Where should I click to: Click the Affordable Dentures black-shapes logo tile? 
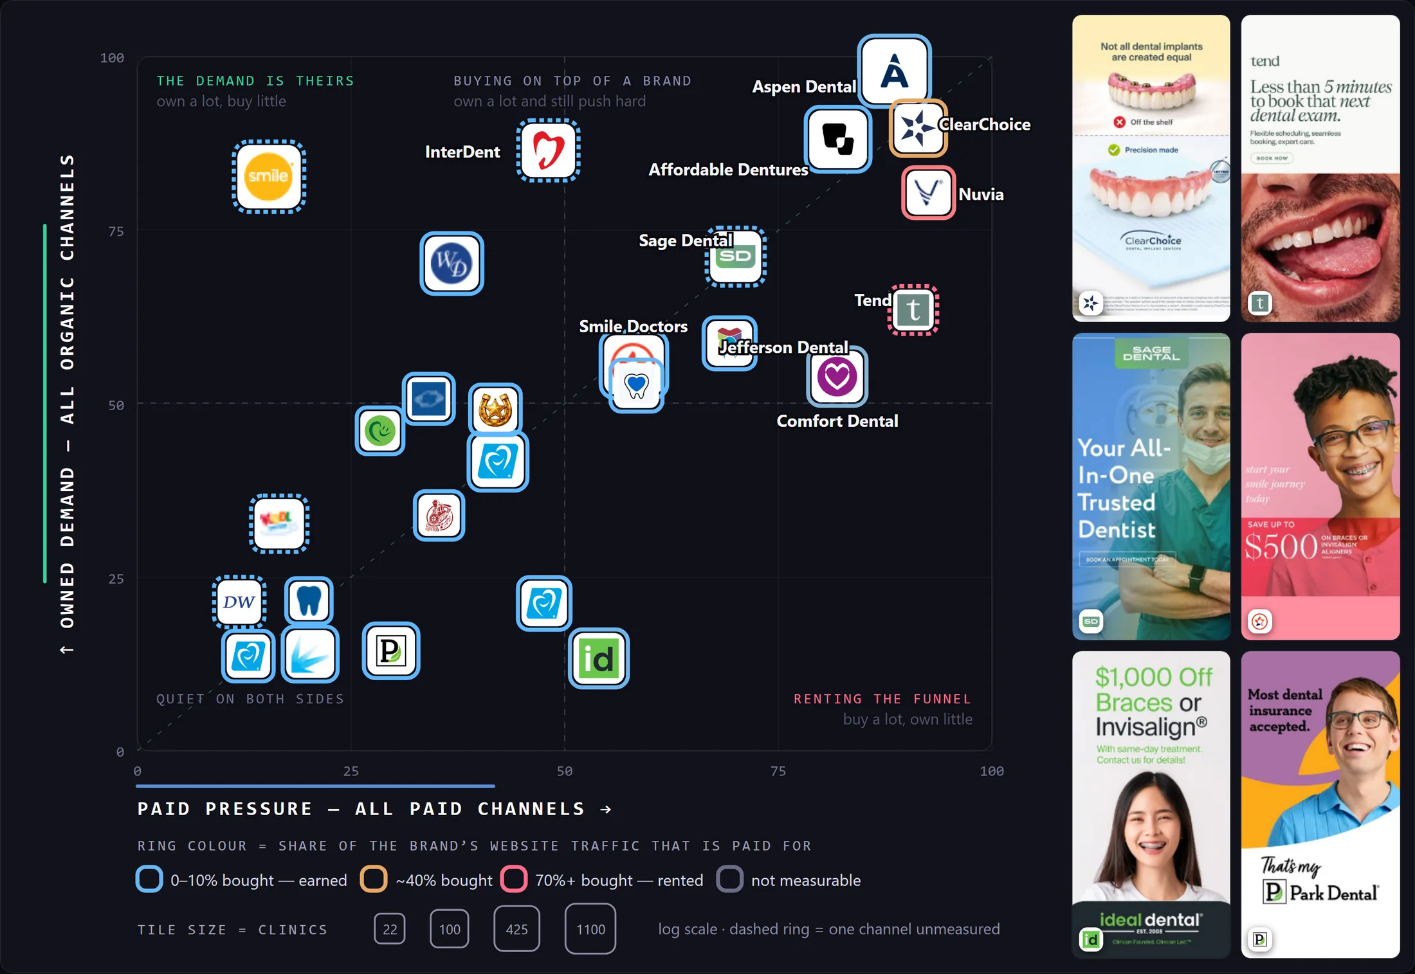[838, 139]
